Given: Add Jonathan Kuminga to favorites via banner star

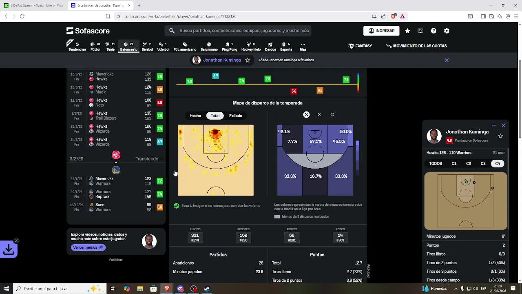Looking at the screenshot, I should [x=248, y=60].
